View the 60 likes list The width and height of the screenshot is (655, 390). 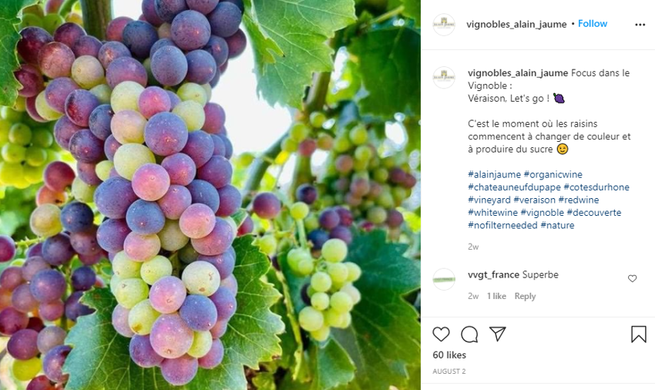coord(449,355)
